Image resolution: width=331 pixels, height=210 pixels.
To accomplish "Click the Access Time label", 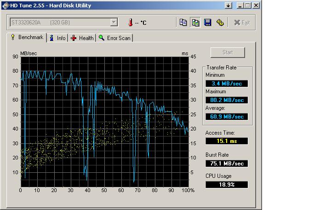I will [220, 133].
